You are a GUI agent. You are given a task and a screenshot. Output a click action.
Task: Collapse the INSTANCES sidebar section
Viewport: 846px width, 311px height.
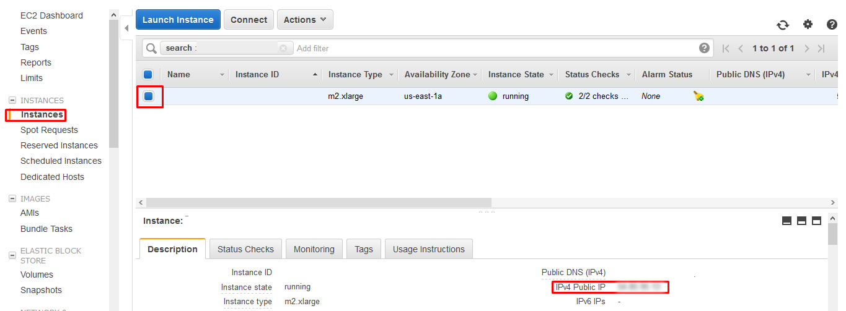pos(12,100)
